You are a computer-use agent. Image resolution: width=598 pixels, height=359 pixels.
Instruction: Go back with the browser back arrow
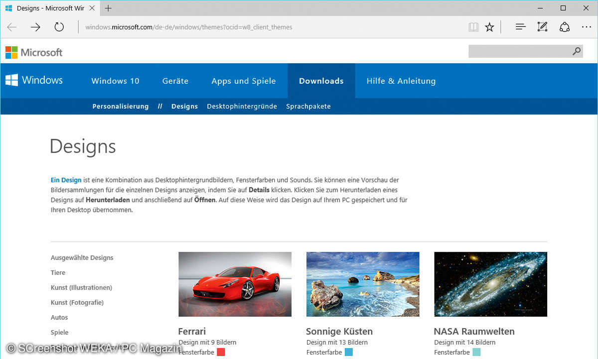pos(12,27)
